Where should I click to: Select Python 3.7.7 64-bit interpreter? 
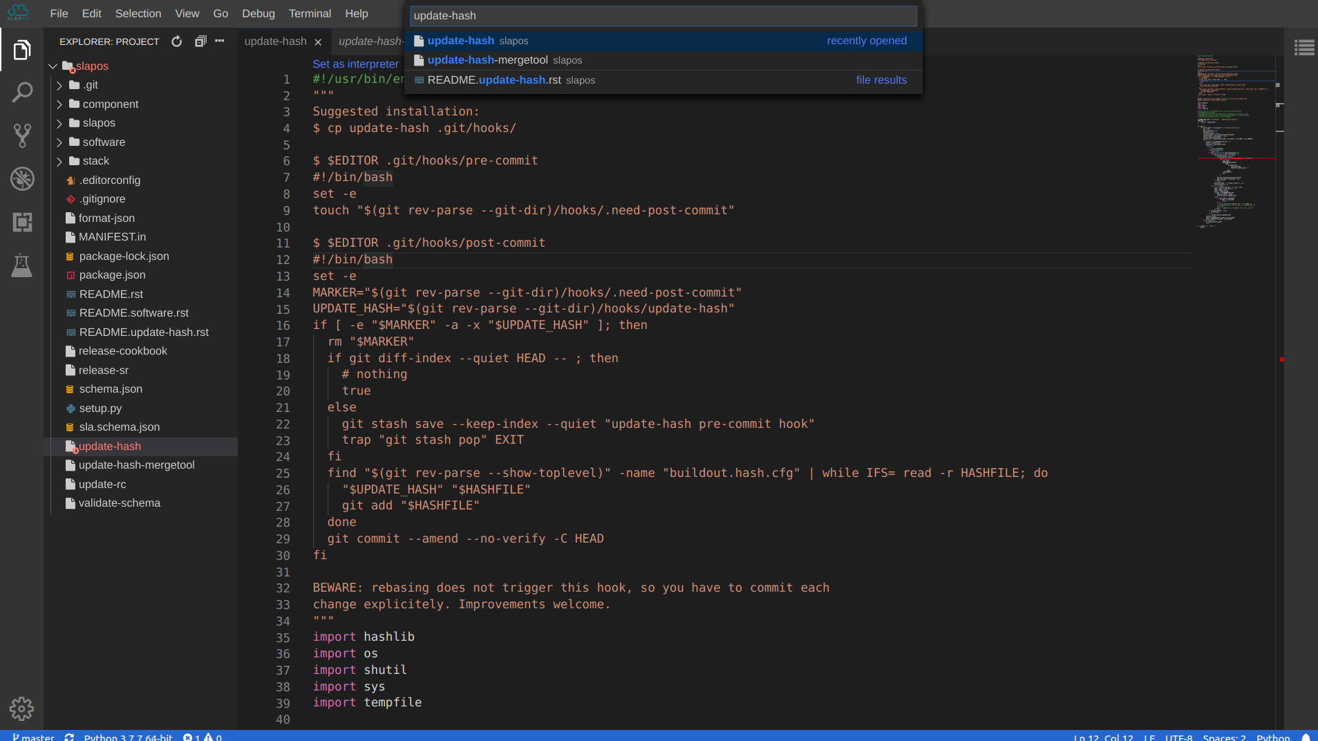coord(129,737)
